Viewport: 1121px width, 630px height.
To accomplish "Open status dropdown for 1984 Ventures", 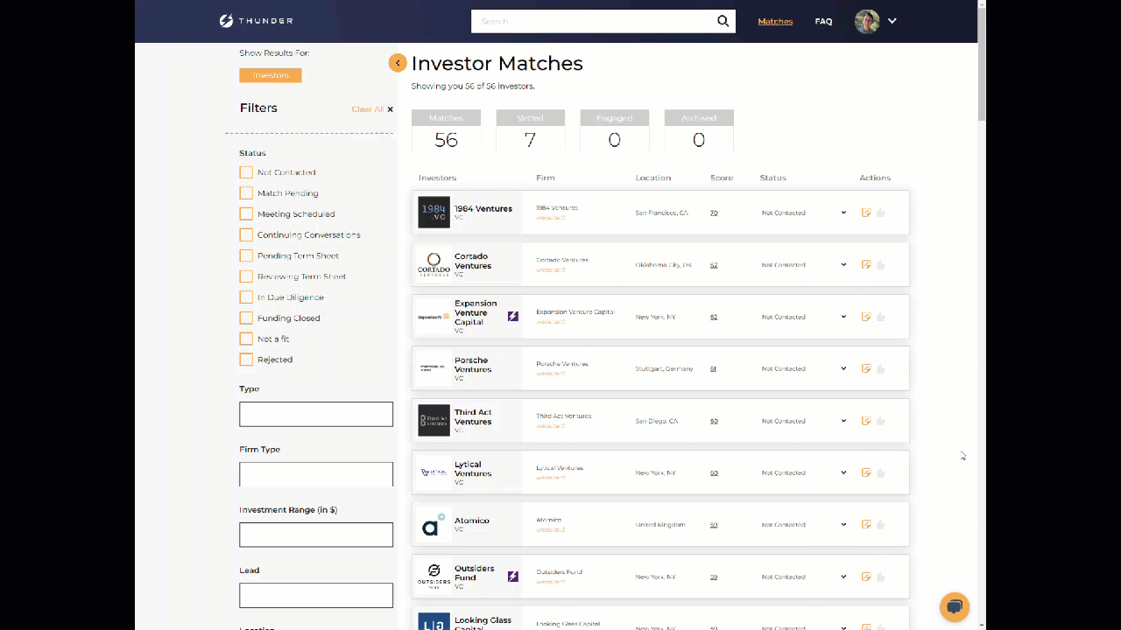I will 804,213.
